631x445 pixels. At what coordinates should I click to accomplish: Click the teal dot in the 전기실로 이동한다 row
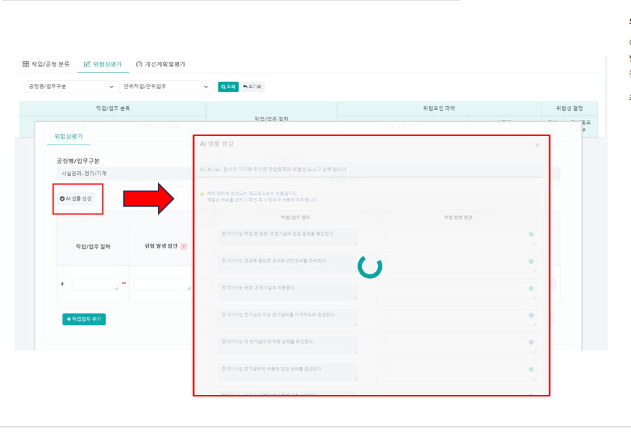pyautogui.click(x=531, y=288)
